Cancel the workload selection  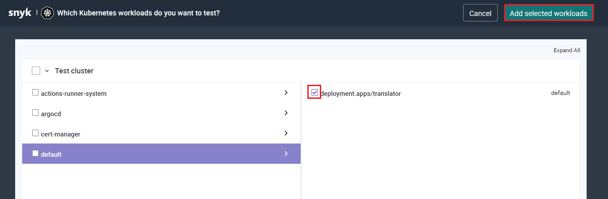click(480, 13)
